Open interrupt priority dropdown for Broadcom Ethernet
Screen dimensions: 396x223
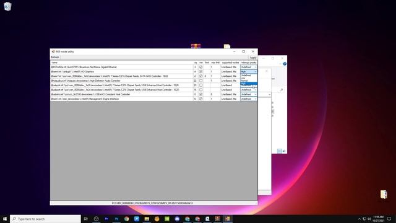249,67
